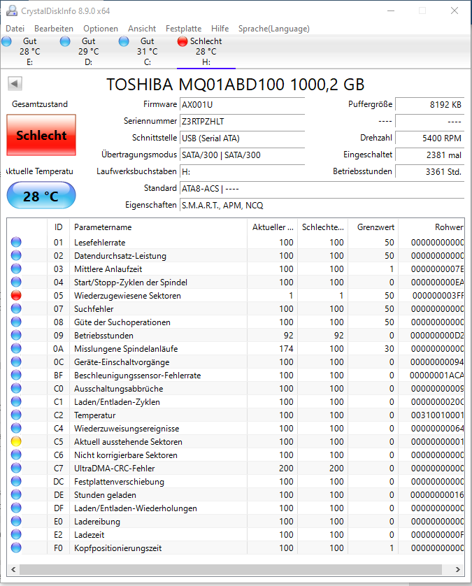Open the Hilfe menu
This screenshot has height=586, width=472.
click(x=220, y=29)
